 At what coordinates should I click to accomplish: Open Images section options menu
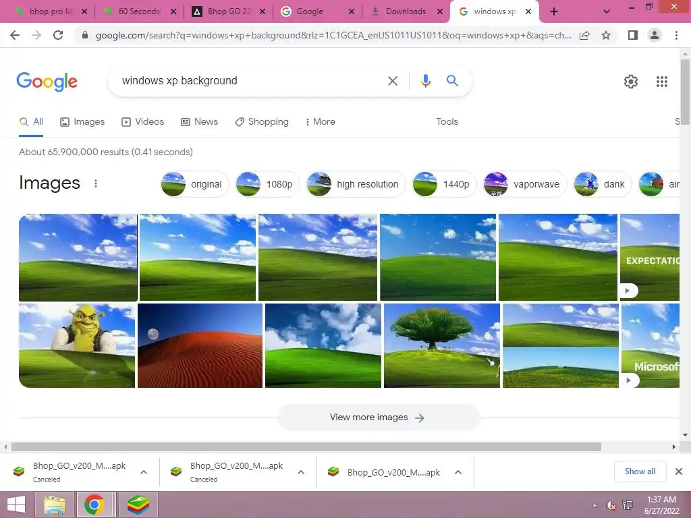click(x=96, y=183)
